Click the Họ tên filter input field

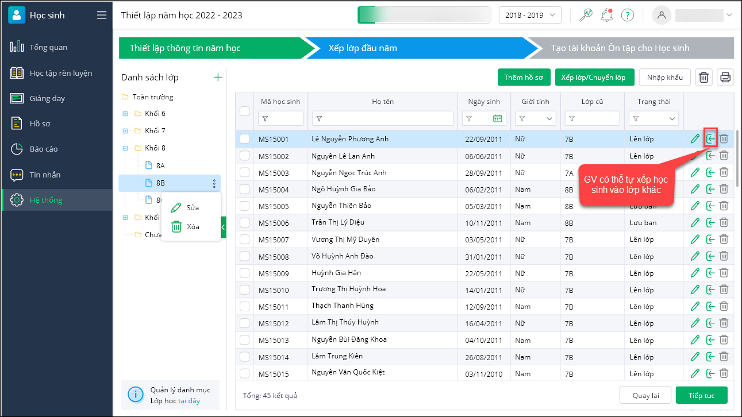pyautogui.click(x=383, y=118)
